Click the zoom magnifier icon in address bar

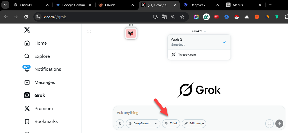click(173, 17)
